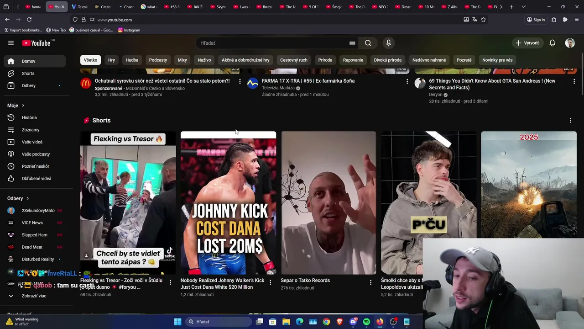Open Televízia Markíza channel avatar
This screenshot has height=329, width=584.
click(x=253, y=83)
